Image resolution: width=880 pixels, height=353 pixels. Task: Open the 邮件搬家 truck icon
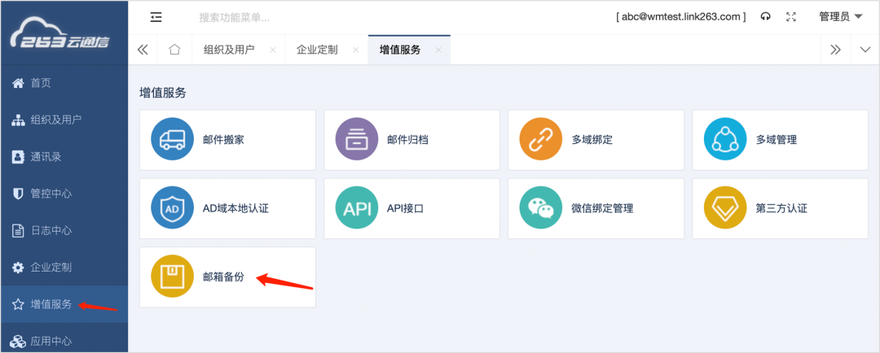point(172,140)
